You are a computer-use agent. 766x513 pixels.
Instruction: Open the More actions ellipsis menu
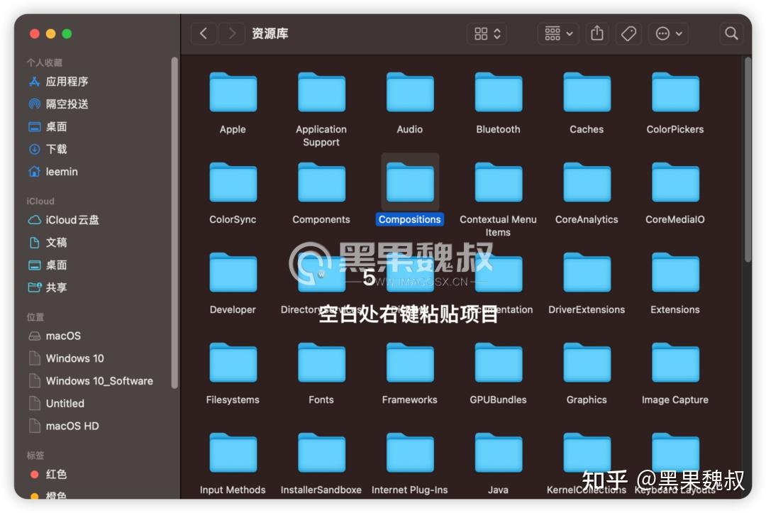tap(669, 33)
